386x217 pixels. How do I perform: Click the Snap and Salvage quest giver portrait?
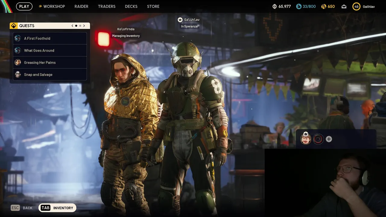pos(18,74)
